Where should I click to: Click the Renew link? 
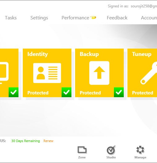[48, 141]
